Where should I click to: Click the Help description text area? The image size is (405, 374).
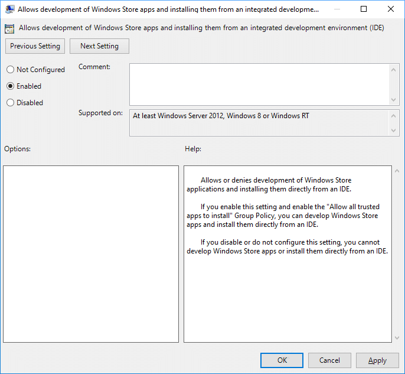[x=287, y=254]
